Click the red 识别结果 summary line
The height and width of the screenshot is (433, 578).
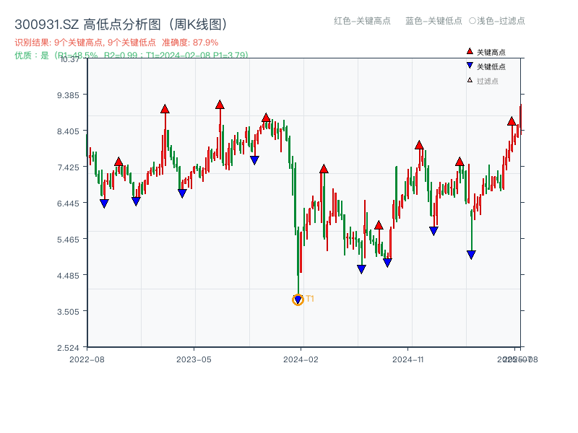[116, 43]
